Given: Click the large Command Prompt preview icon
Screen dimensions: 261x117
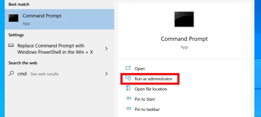Looking at the screenshot, I should pyautogui.click(x=184, y=19).
